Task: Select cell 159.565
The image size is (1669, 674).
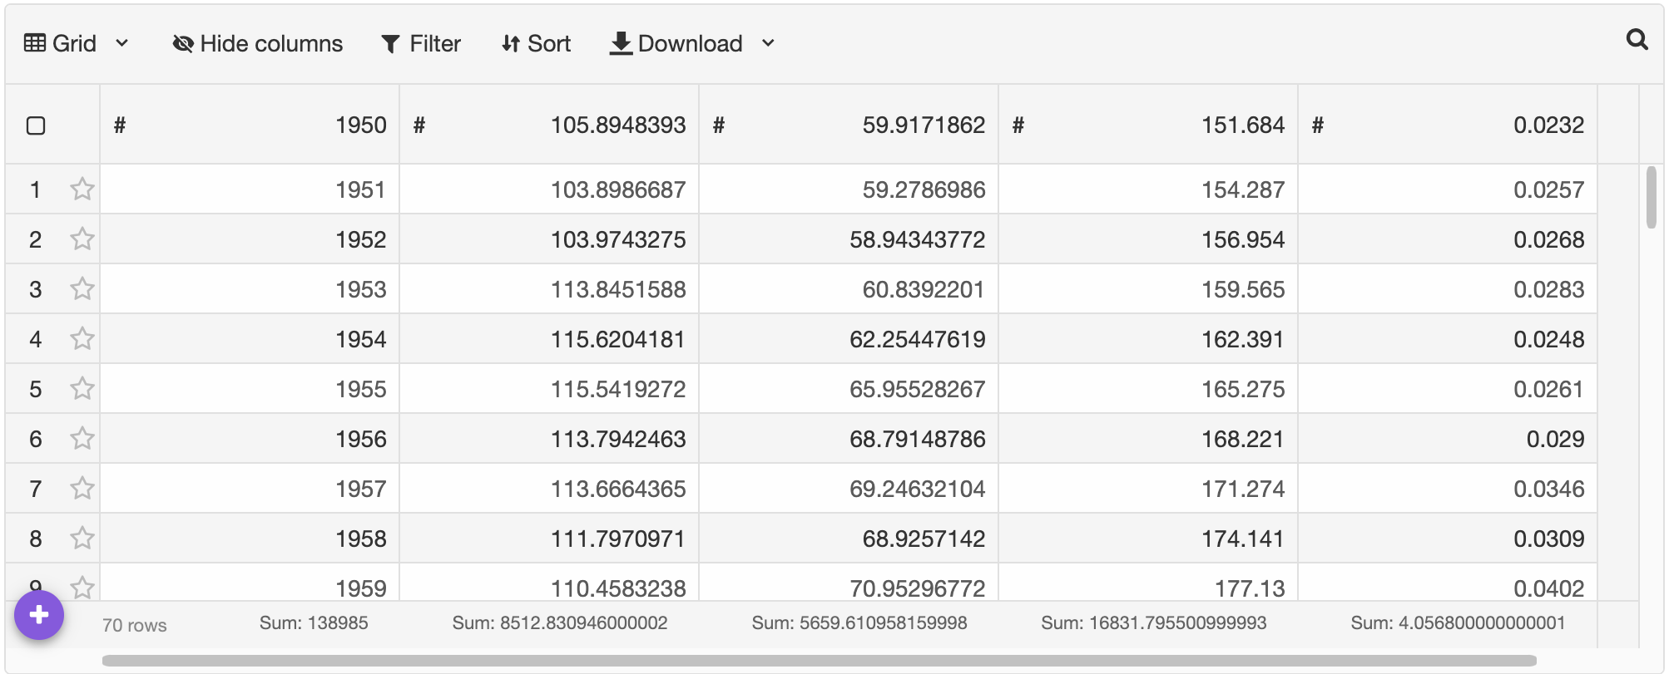Action: point(1148,289)
